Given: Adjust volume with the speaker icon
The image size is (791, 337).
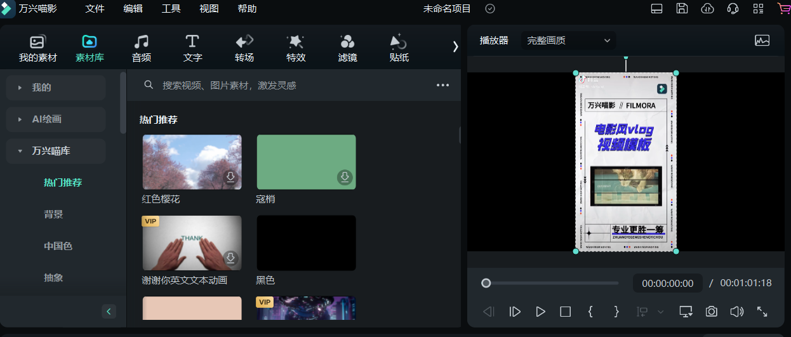Looking at the screenshot, I should [736, 312].
